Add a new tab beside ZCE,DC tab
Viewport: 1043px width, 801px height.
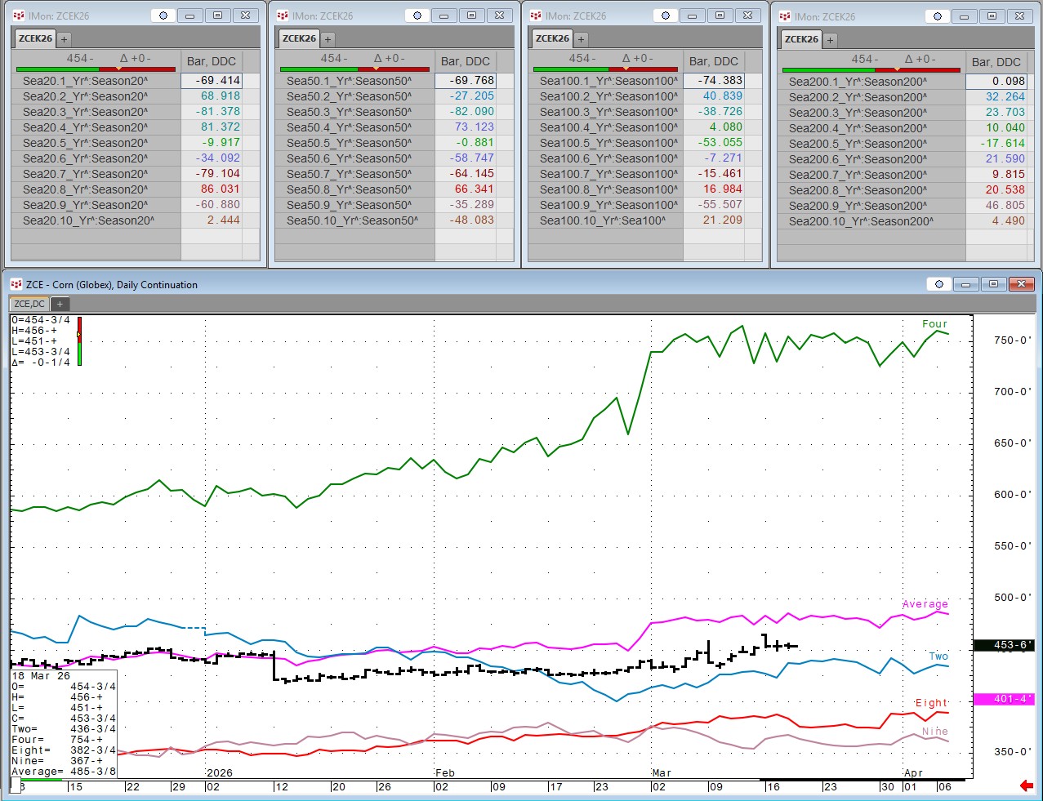click(x=60, y=304)
